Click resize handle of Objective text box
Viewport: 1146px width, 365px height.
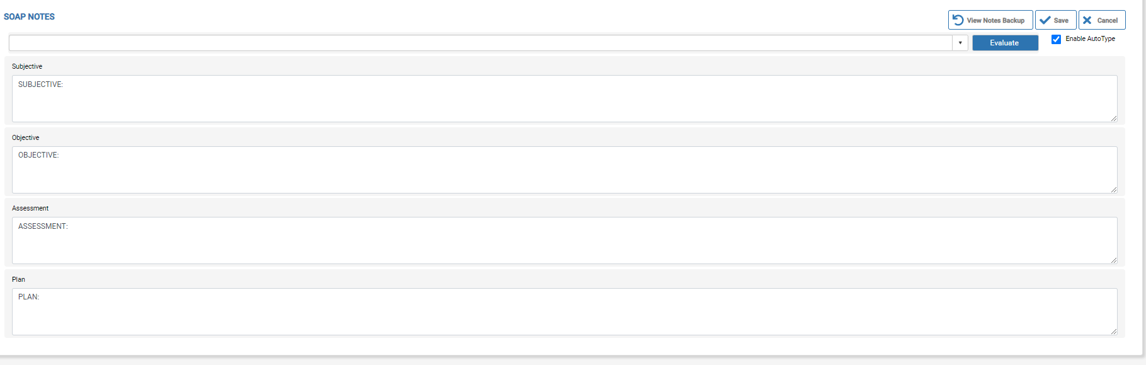1113,190
